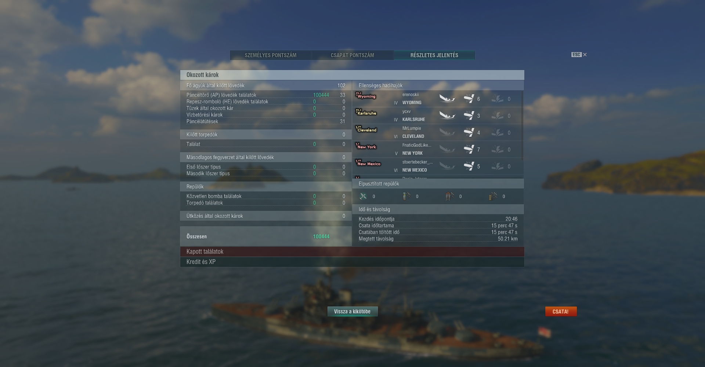Expand the Kapott találatok section
Viewport: 705px width, 367px height.
[352, 252]
